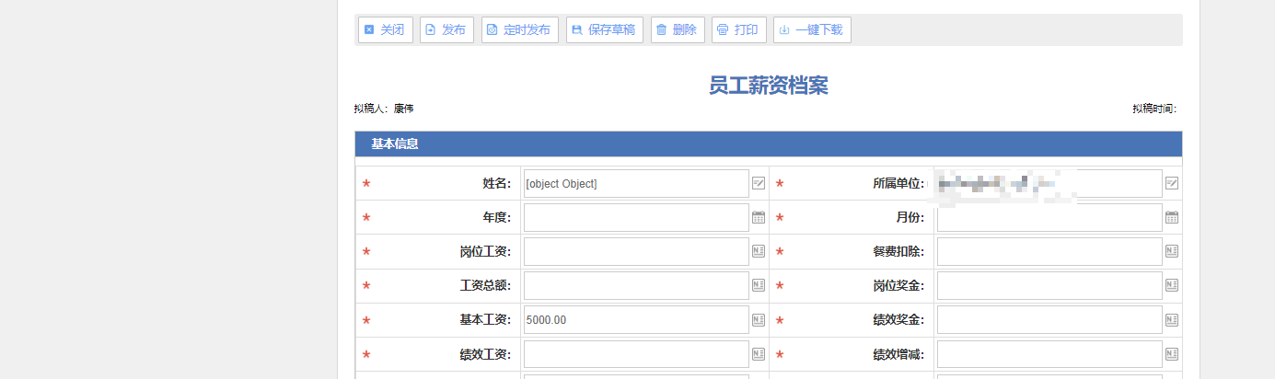The height and width of the screenshot is (379, 1275).
Task: Focus the 岗位工资 input field
Action: click(x=636, y=251)
